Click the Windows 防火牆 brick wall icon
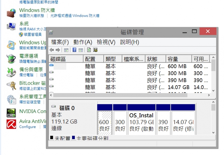This screenshot has width=224, height=155. pos(11,13)
